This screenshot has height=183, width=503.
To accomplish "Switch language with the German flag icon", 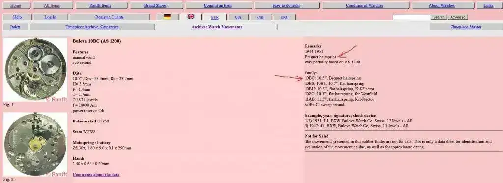I will [x=167, y=16].
